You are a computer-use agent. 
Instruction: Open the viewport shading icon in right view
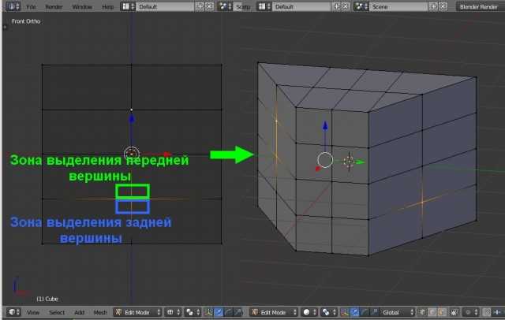point(309,312)
